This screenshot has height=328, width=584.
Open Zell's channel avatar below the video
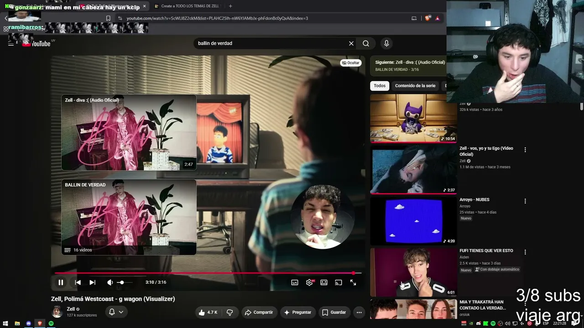pyautogui.click(x=57, y=312)
